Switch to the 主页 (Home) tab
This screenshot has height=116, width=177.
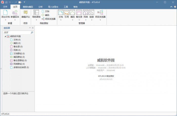click(15, 7)
